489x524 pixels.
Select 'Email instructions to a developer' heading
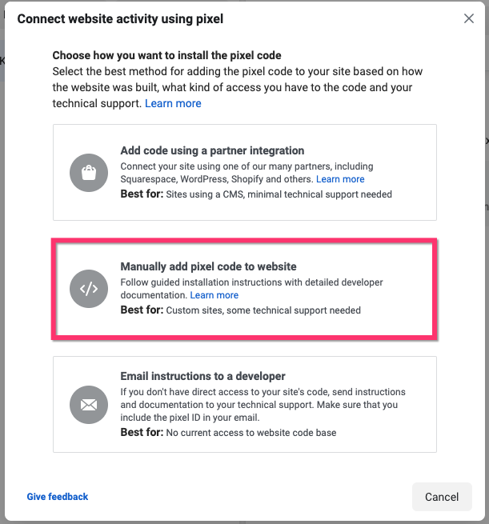202,376
